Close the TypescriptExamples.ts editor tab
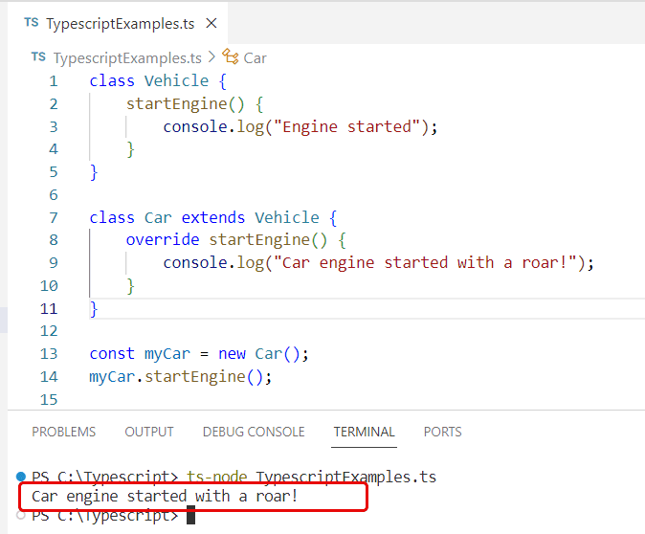 pyautogui.click(x=211, y=24)
